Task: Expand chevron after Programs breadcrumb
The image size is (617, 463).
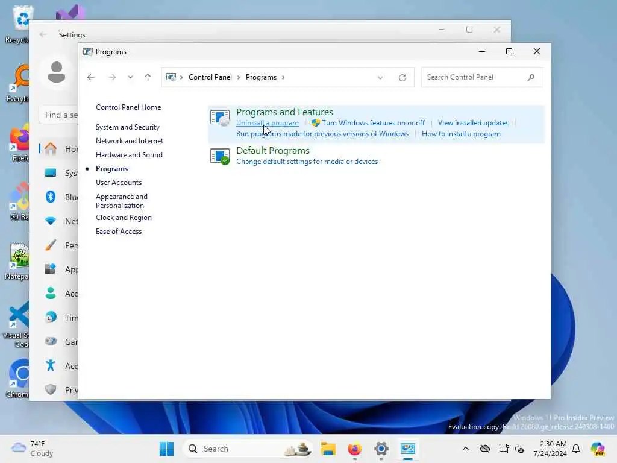Action: tap(283, 77)
